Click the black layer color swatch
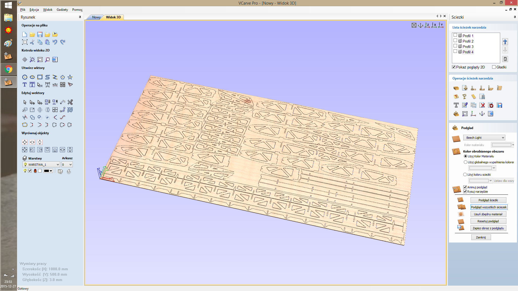Viewport: 518px width, 291px height. (x=46, y=171)
